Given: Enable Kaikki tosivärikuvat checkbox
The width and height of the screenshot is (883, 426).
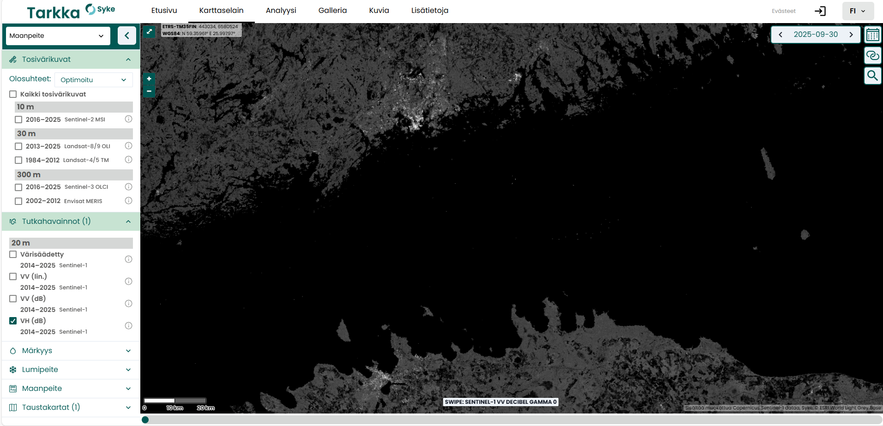Looking at the screenshot, I should (13, 94).
